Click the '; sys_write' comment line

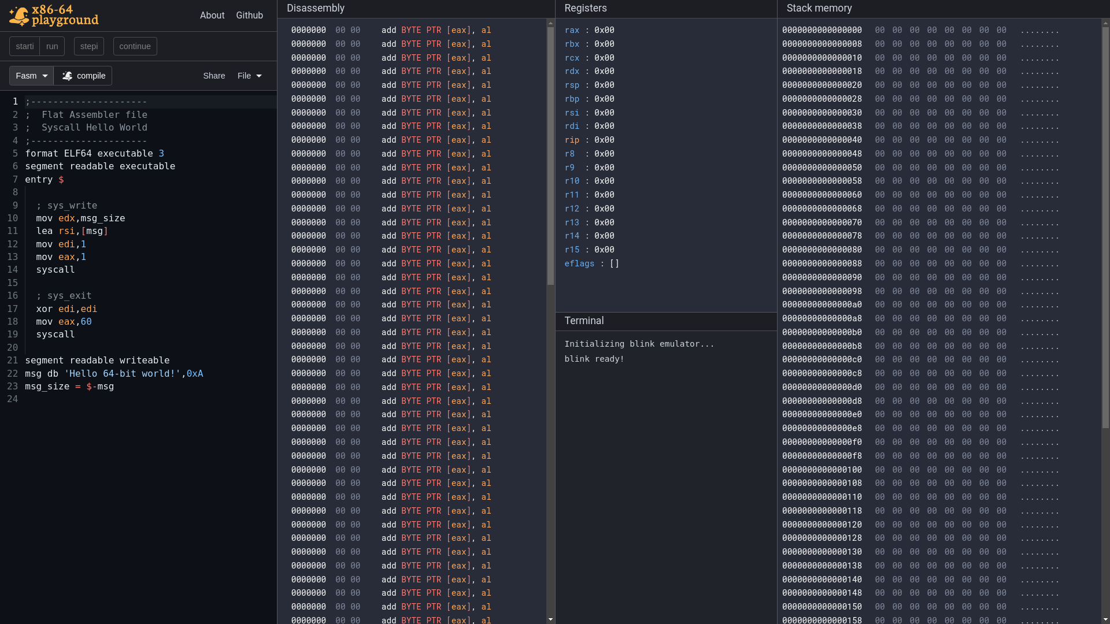pos(66,206)
